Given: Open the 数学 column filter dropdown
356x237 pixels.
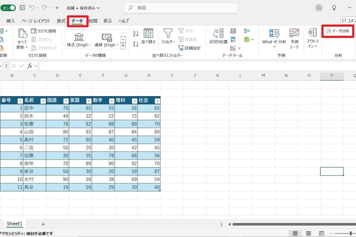Looking at the screenshot, I should [112, 101].
